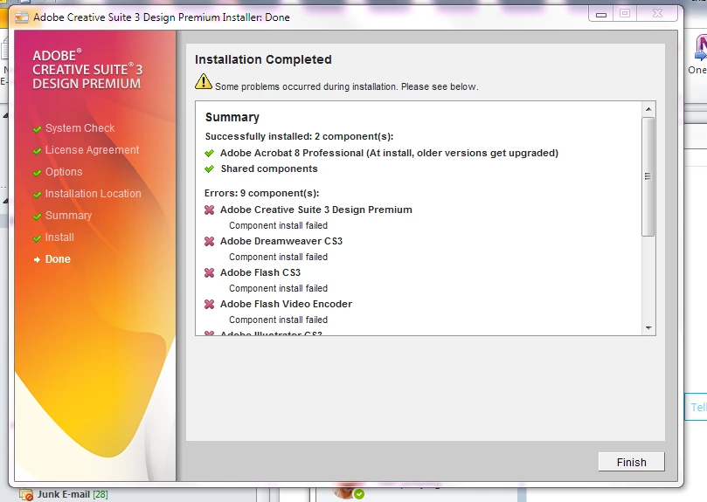Screen dimensions: 707x502
Task: Click the Adobe Acrobat 8 Professional entry
Action: (x=389, y=153)
